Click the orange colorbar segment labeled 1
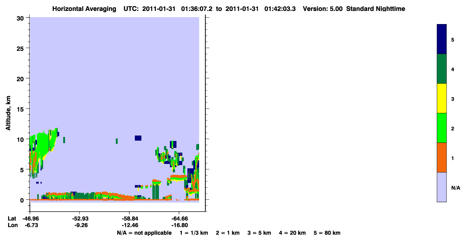The image size is (475, 243). click(x=442, y=157)
